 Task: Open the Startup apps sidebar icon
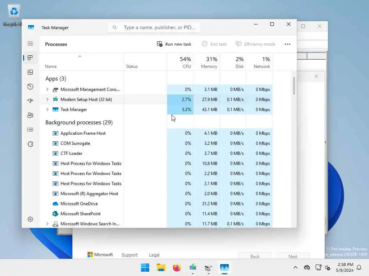(30, 101)
